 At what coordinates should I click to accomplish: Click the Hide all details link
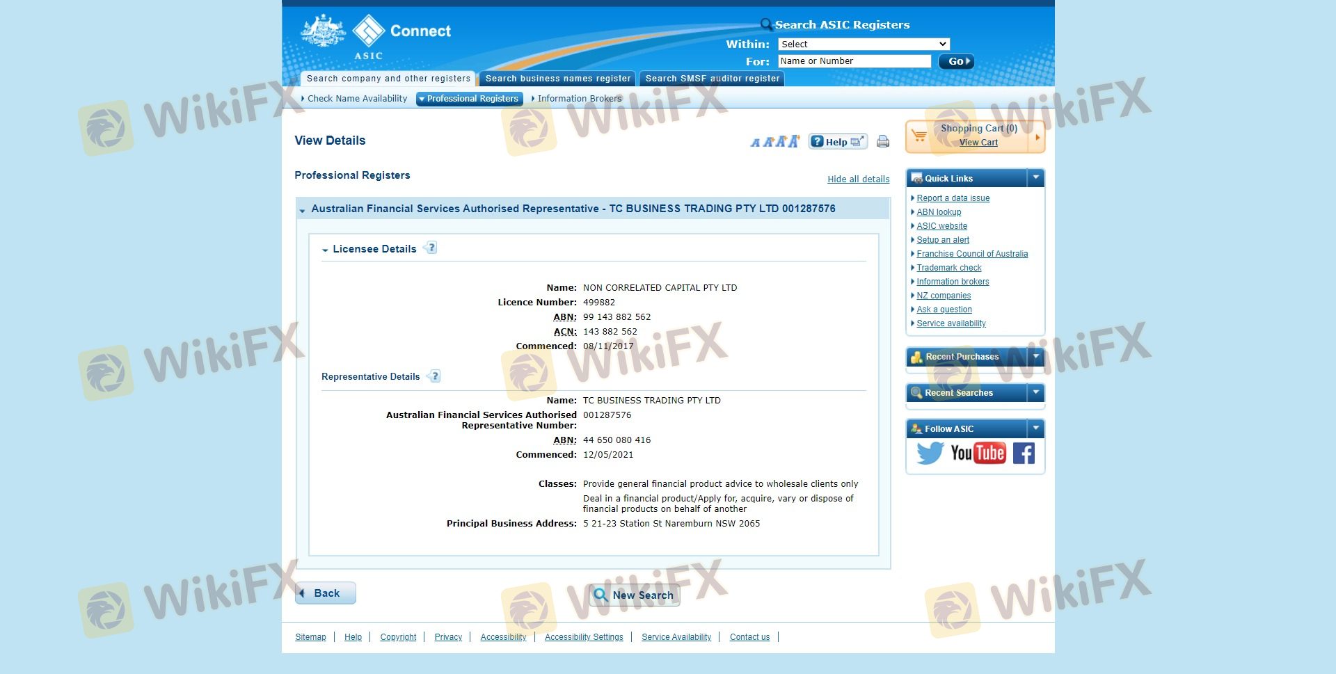click(x=858, y=179)
